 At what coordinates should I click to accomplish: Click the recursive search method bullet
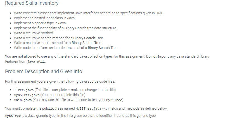59,38
